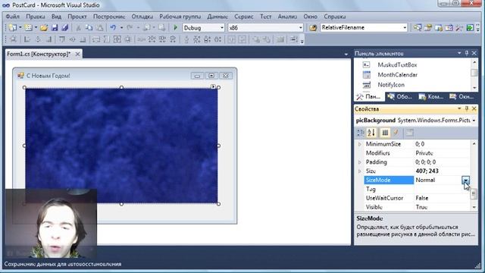Show the Properties list using the grid button
This screenshot has height=273, width=485.
385,133
